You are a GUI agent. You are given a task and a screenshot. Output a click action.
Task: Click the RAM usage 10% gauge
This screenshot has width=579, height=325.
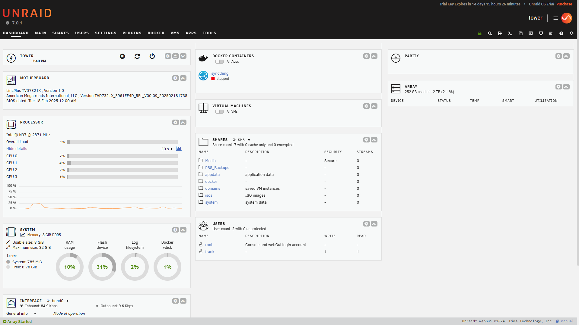70,267
